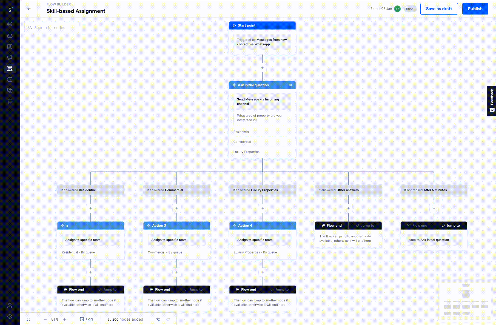The width and height of the screenshot is (496, 325).
Task: Open the shopping cart commerce icon
Action: 10,101
